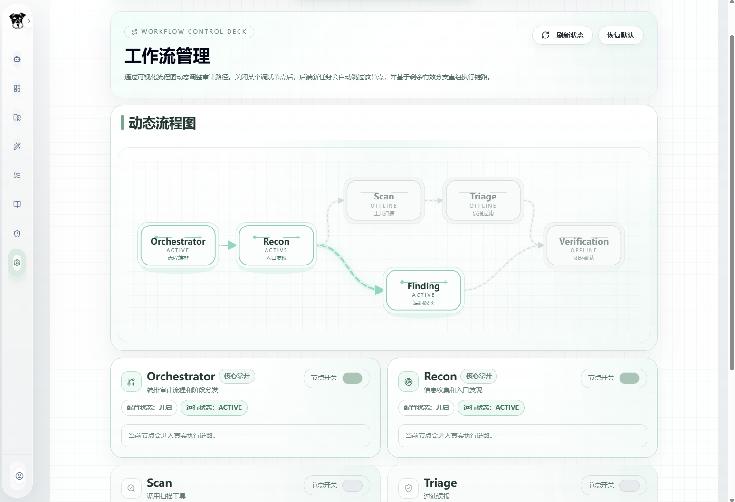The width and height of the screenshot is (735, 502).
Task: Toggle the Scan 节点开关 switch
Action: [x=352, y=485]
